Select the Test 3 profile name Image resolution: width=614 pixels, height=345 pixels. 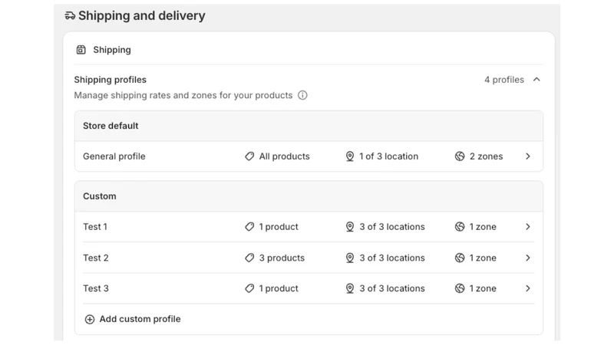pyautogui.click(x=95, y=289)
